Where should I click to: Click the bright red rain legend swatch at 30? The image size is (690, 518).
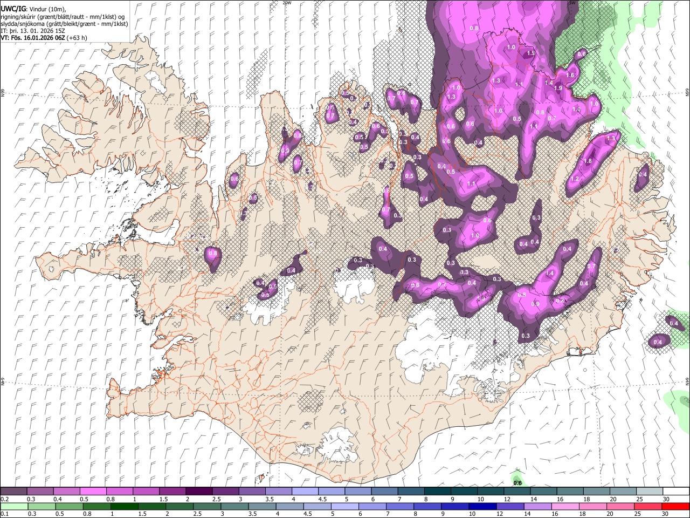[x=675, y=506]
